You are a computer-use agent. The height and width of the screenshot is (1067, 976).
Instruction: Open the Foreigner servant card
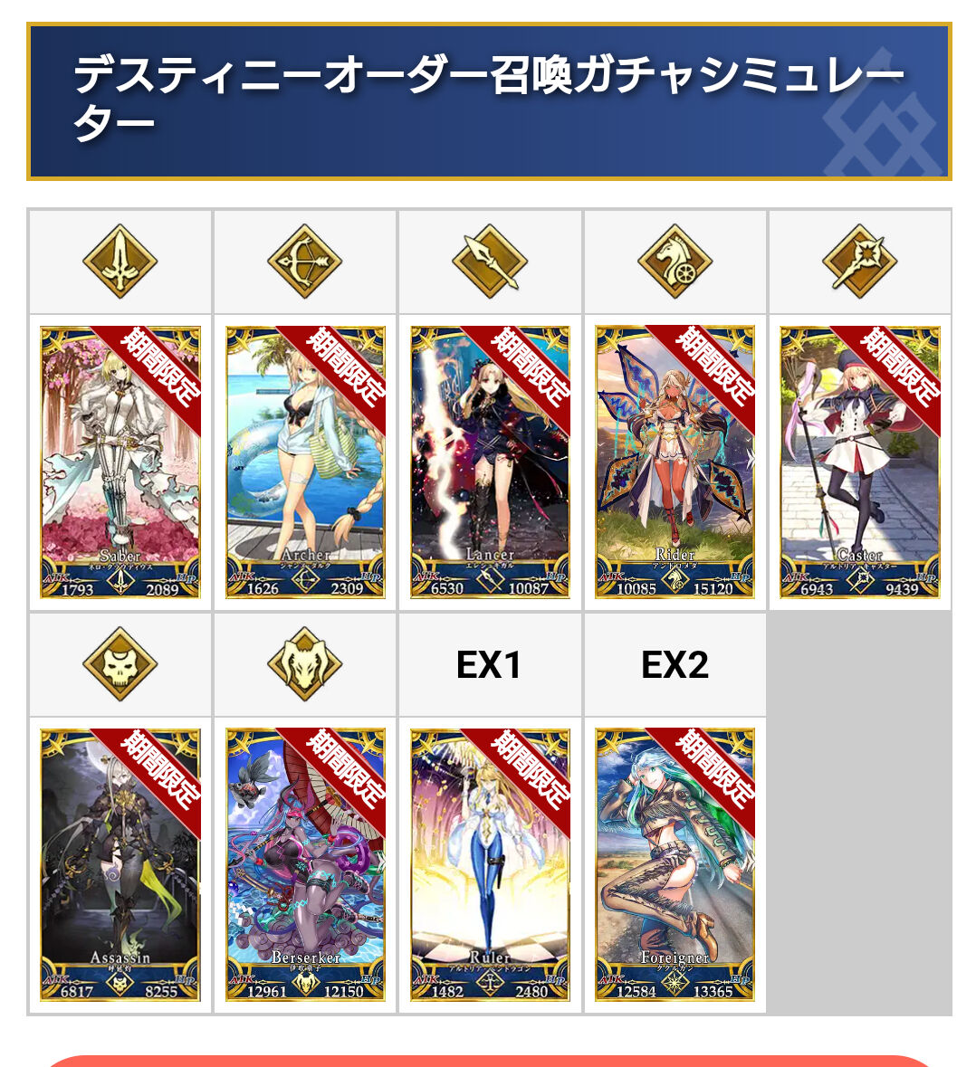tap(675, 865)
